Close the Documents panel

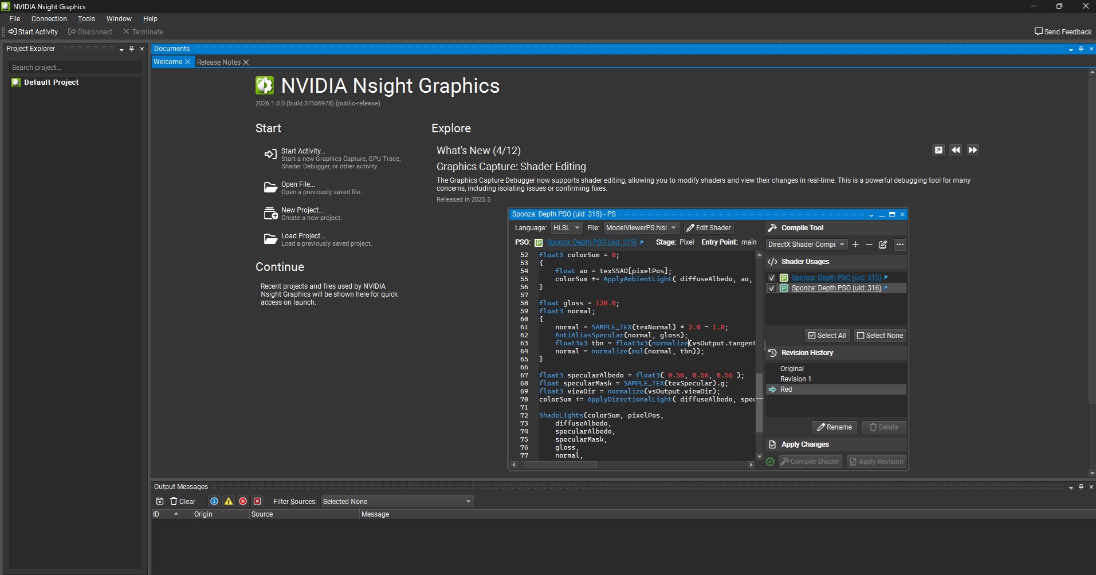pyautogui.click(x=1091, y=49)
